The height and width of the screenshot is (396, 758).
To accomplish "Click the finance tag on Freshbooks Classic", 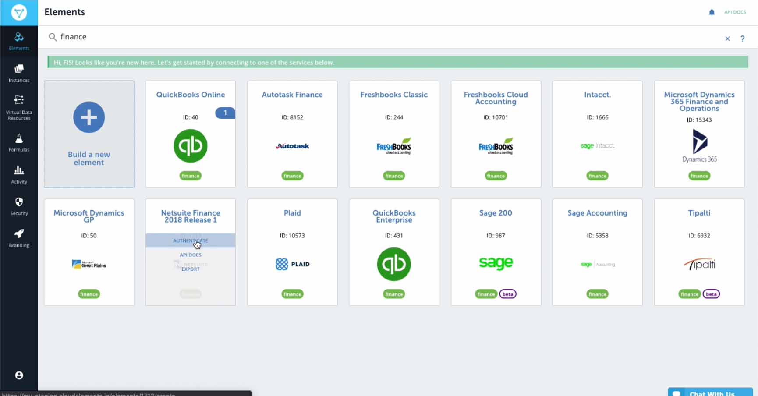I will [x=394, y=176].
